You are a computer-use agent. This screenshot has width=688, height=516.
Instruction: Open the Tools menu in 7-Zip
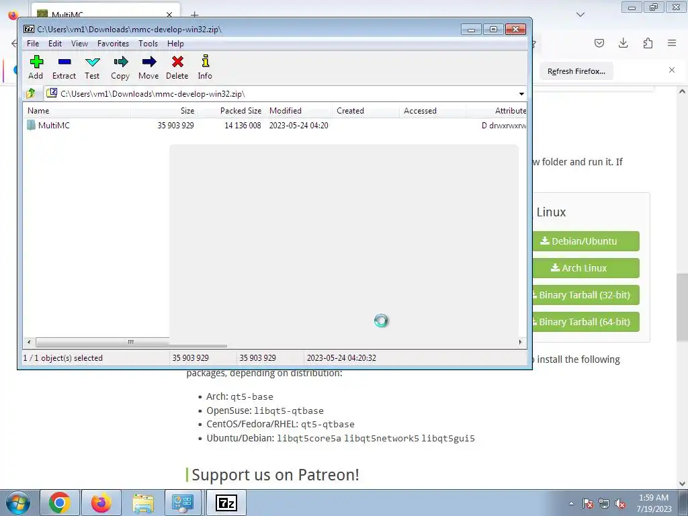148,44
